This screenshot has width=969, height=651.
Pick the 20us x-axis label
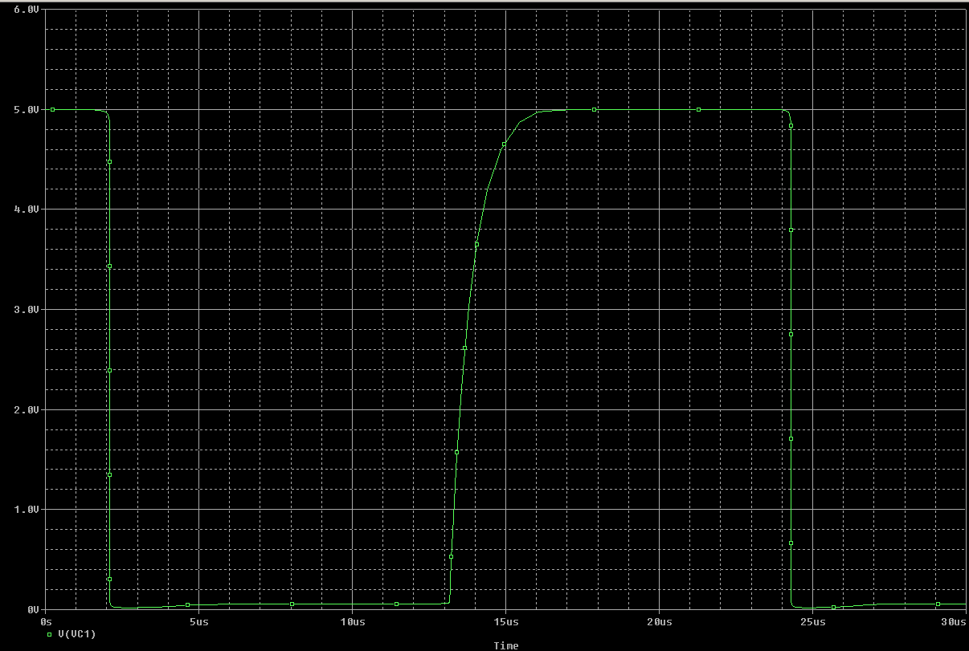click(x=659, y=622)
